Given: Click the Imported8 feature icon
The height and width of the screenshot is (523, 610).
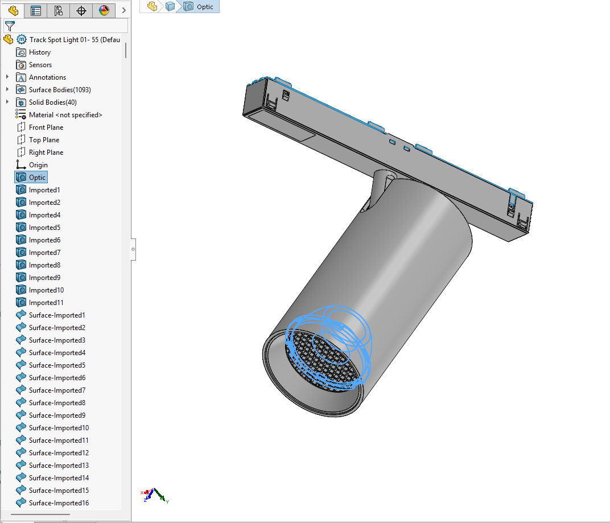Looking at the screenshot, I should coord(21,265).
